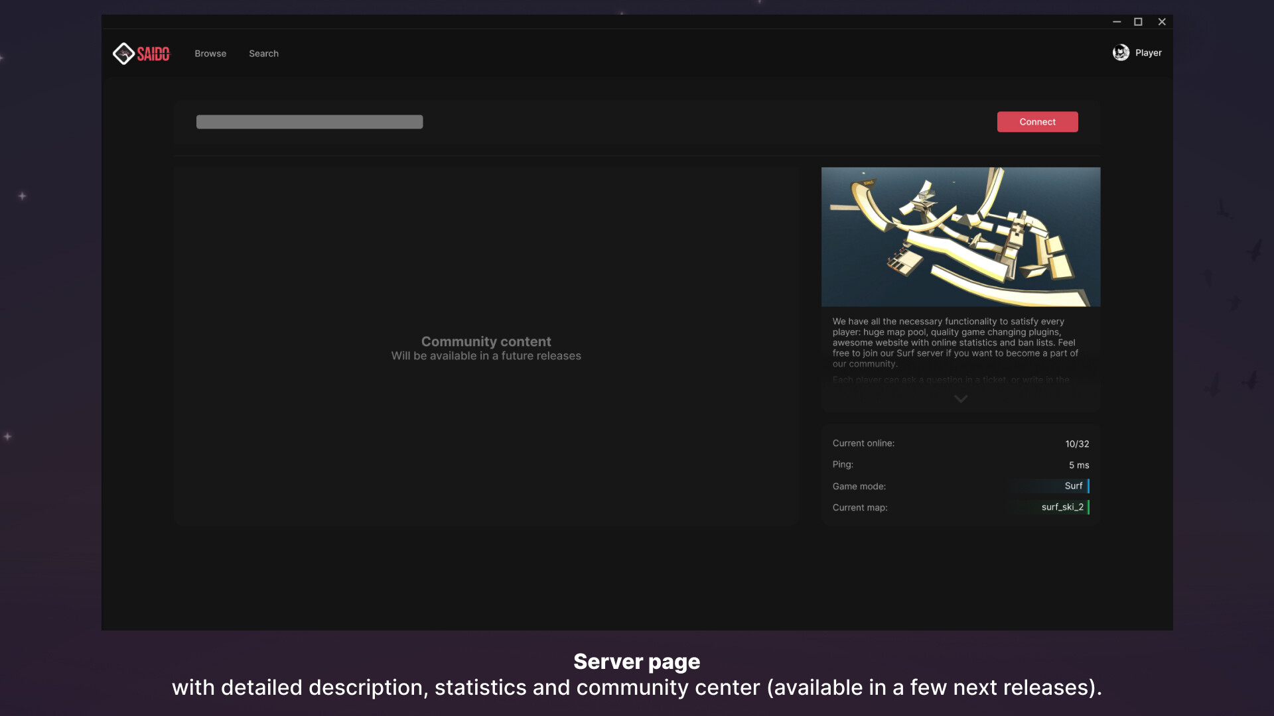
Task: Open the Search section
Action: [x=263, y=53]
